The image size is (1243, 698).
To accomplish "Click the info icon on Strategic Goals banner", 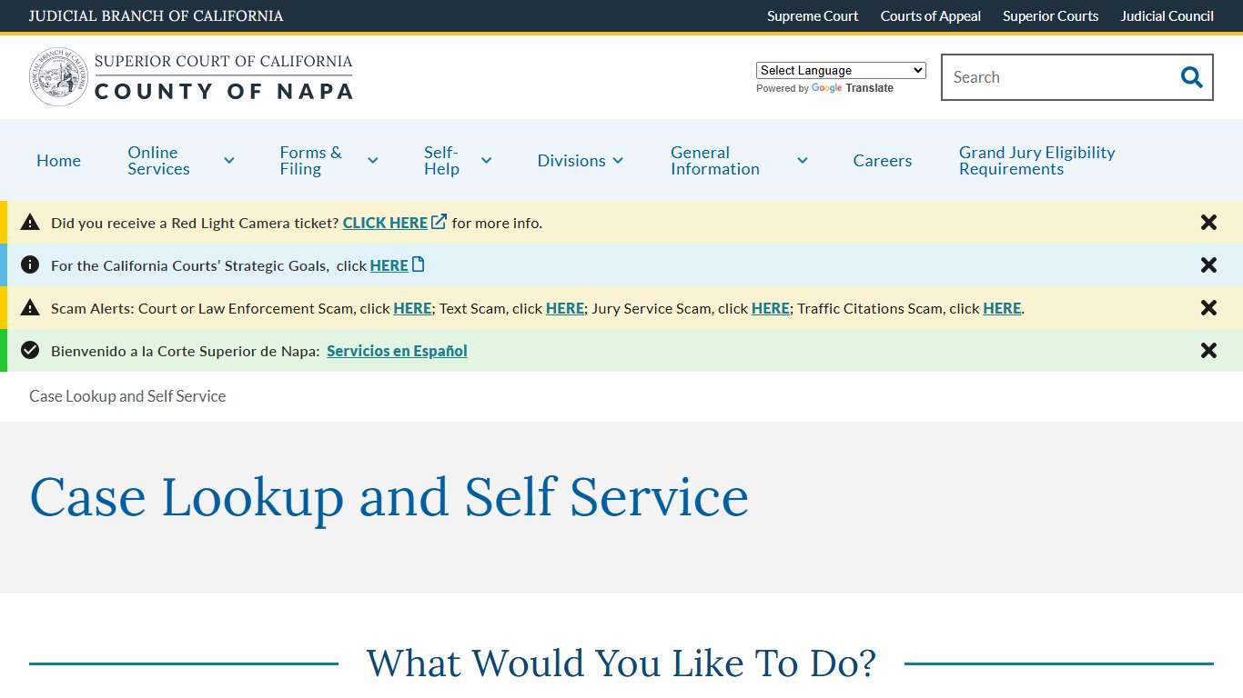I will [30, 264].
